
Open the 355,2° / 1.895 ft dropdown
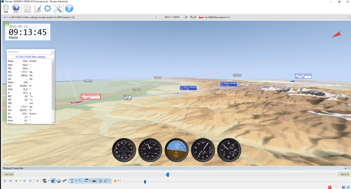[x=186, y=17]
